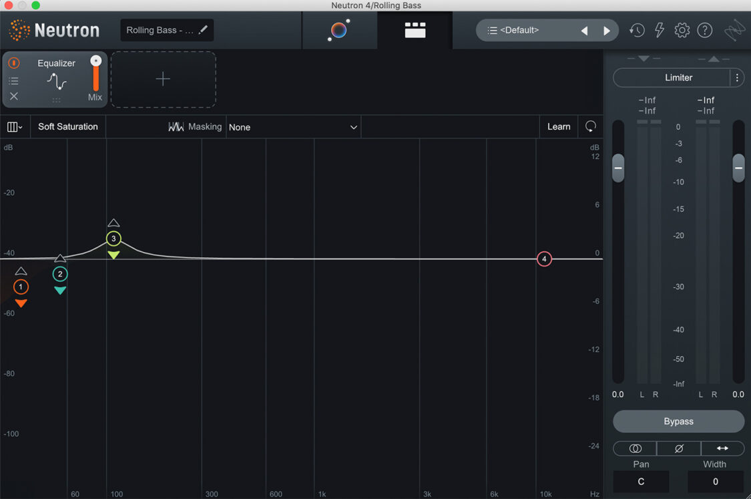751x499 pixels.
Task: Open the Assistant view orb icon
Action: (339, 30)
